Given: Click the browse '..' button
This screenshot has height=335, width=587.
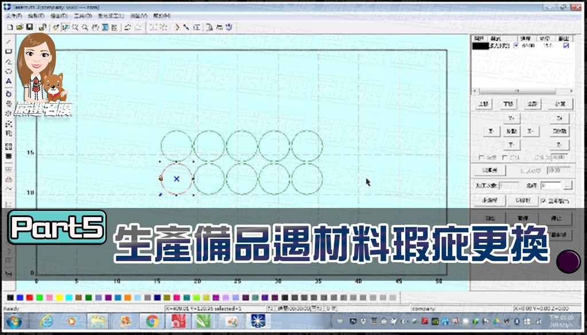Looking at the screenshot, I should tap(568, 186).
